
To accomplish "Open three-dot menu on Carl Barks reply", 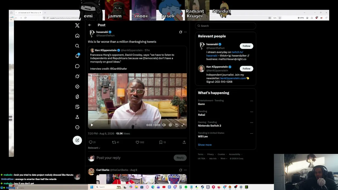I will 185,170.
